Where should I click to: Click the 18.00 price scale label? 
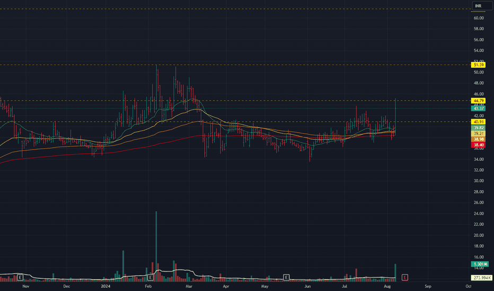pyautogui.click(x=479, y=246)
